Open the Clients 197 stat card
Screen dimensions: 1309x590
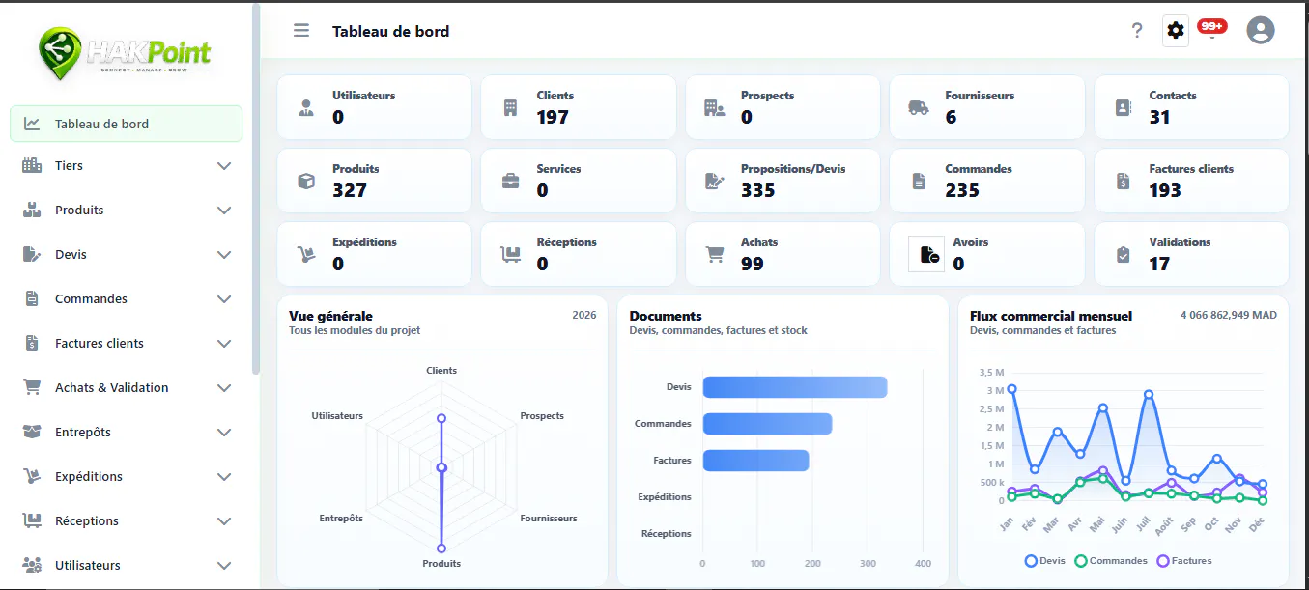point(578,107)
